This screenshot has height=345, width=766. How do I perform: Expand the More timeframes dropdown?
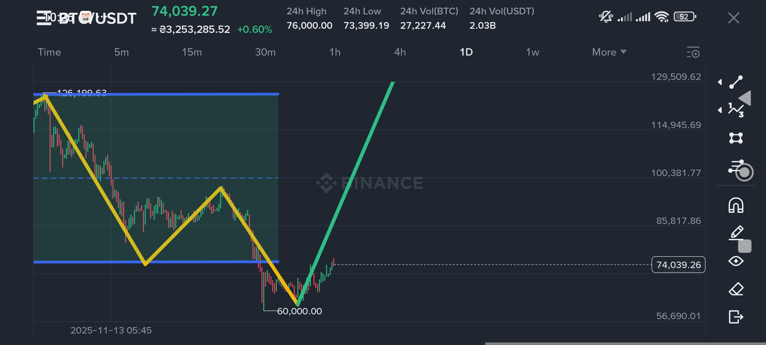pyautogui.click(x=609, y=52)
